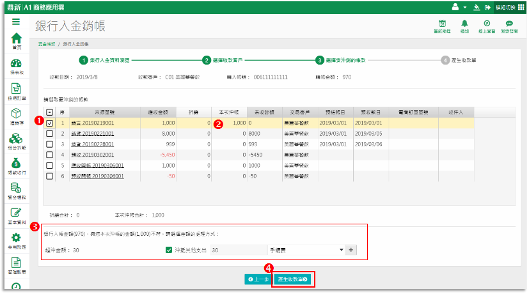
Task: Open source document link 20190221001
Action: tap(93, 134)
